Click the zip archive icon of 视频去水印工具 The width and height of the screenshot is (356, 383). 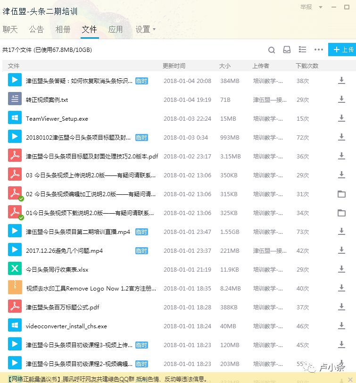(x=15, y=287)
